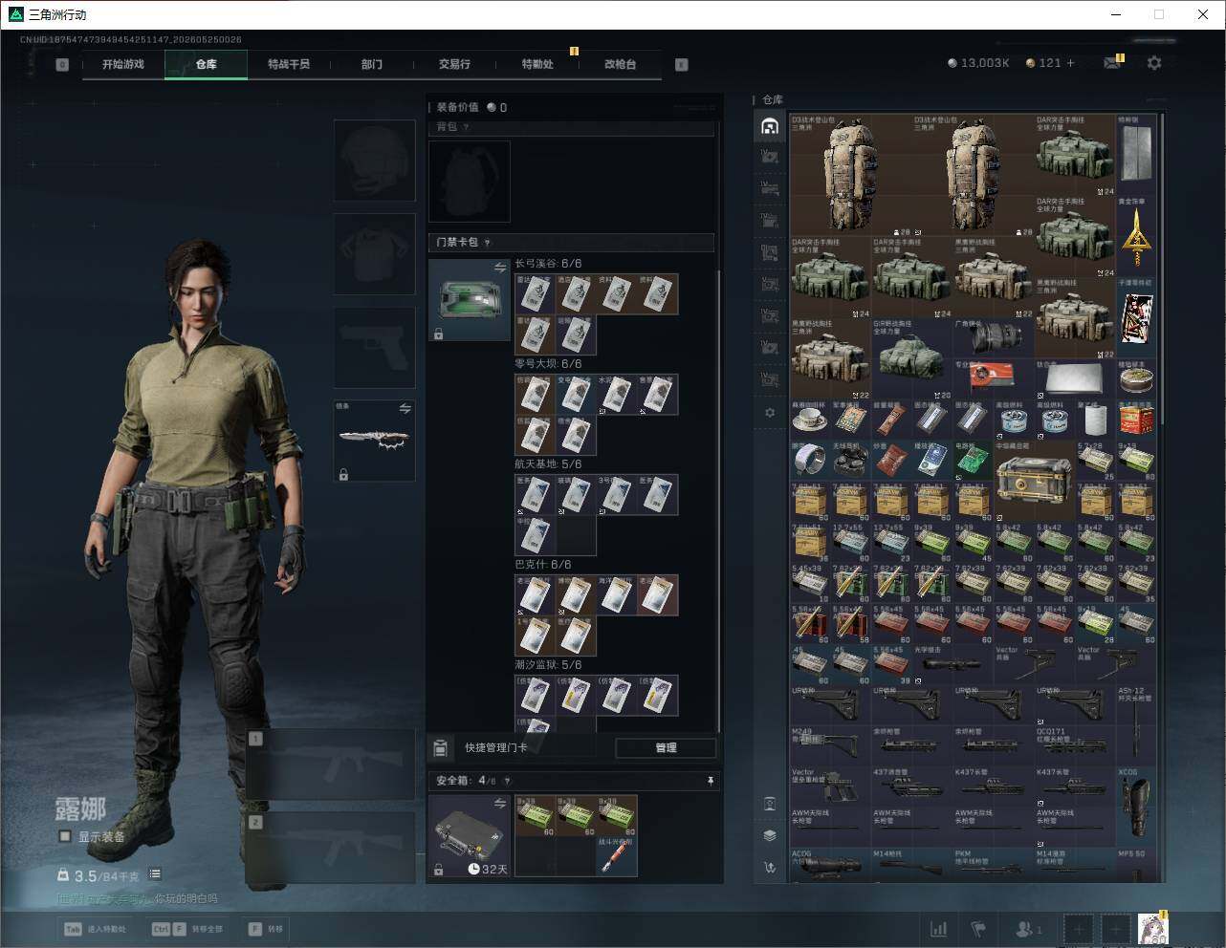Select the 广角镜头 lens item
Image resolution: width=1226 pixels, height=948 pixels.
click(x=994, y=338)
